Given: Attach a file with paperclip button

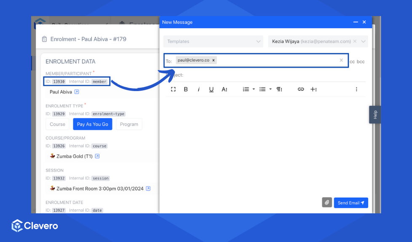Looking at the screenshot, I should pyautogui.click(x=327, y=202).
